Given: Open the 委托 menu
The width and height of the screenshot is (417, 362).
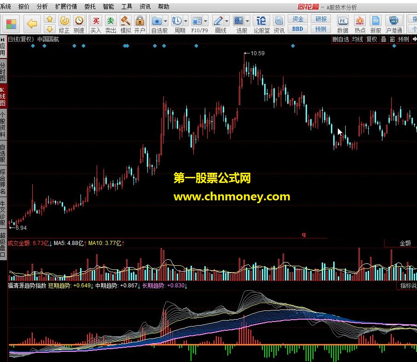Looking at the screenshot, I should coord(90,6).
